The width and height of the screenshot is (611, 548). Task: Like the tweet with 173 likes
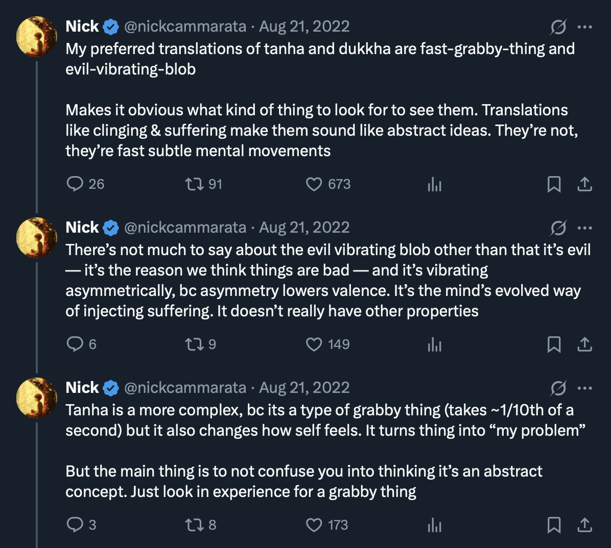tap(314, 525)
